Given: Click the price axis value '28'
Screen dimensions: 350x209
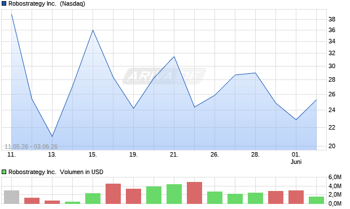Looking at the screenshot, I should pyautogui.click(x=332, y=79).
